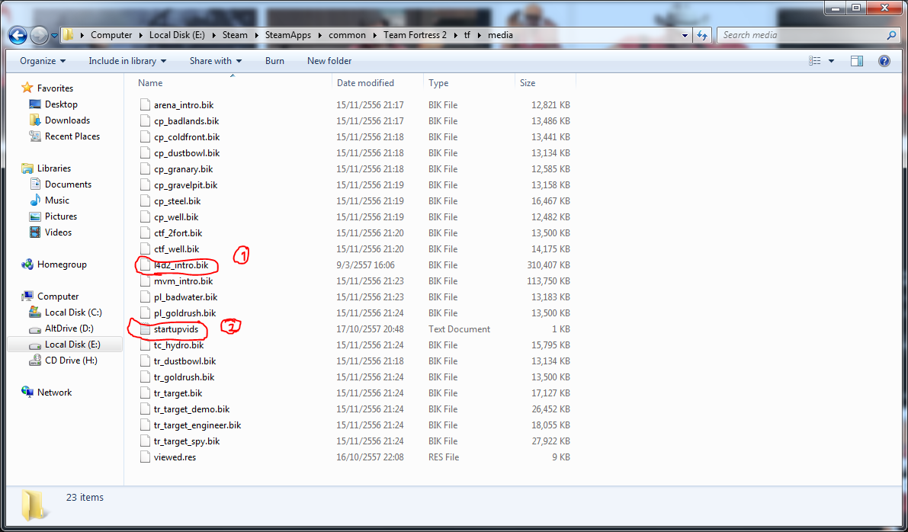Click the change view icon

click(x=815, y=61)
